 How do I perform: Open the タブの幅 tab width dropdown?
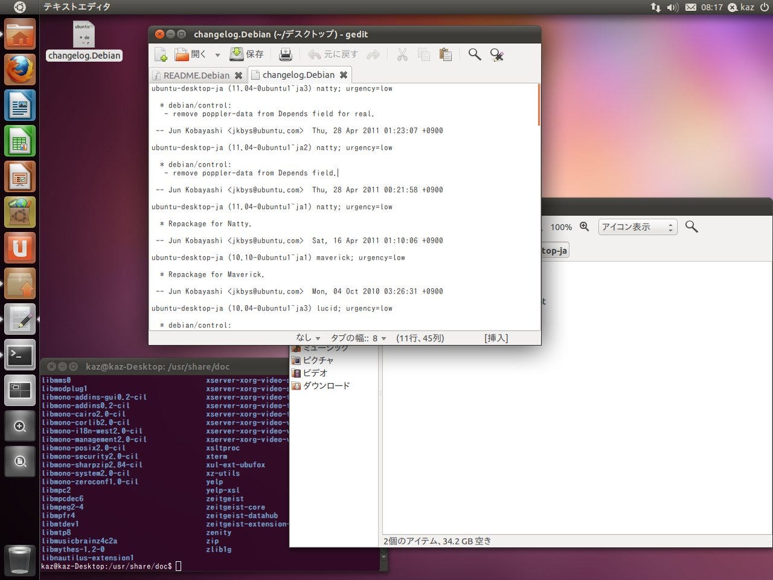tap(358, 338)
